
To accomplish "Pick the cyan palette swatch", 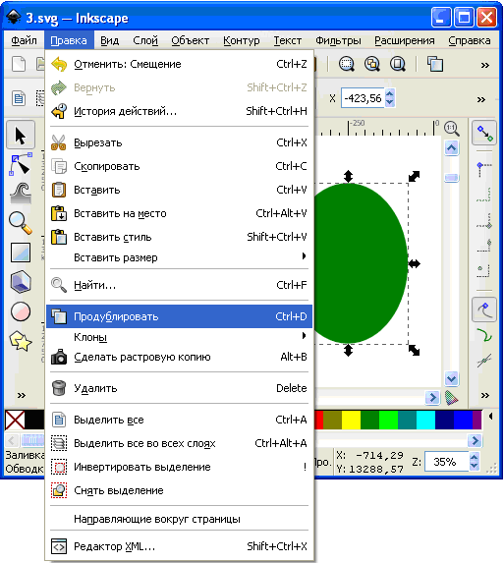I will 425,421.
